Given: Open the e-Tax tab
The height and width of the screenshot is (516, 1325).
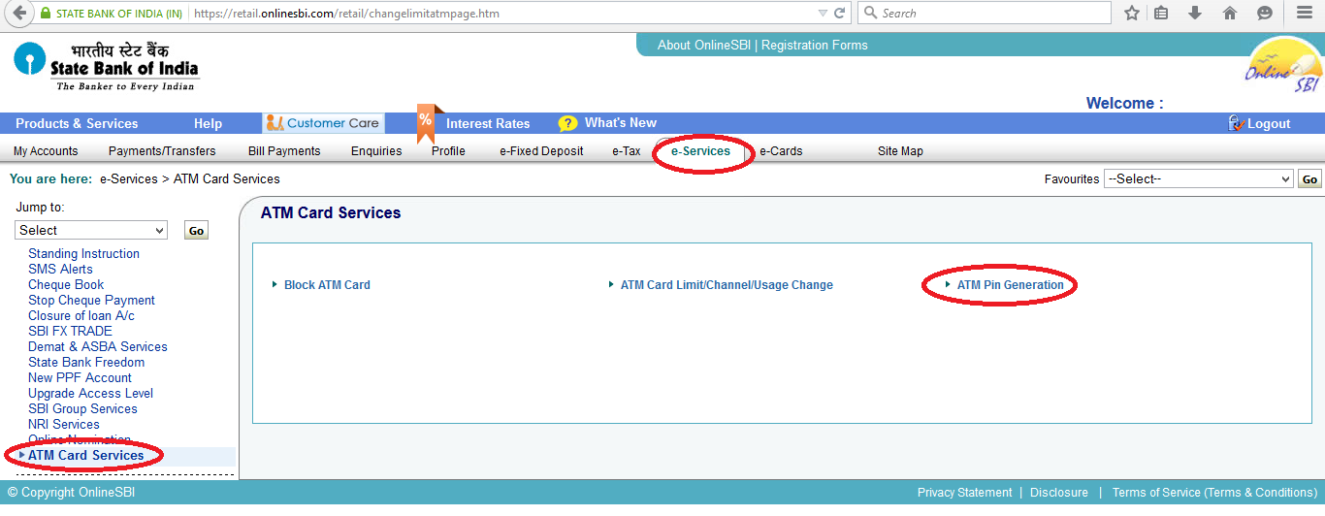Looking at the screenshot, I should click(x=627, y=151).
